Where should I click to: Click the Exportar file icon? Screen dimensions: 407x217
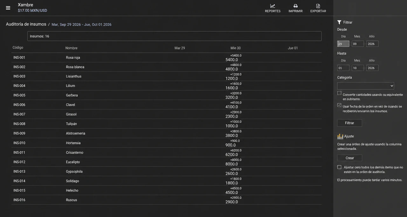(x=318, y=6)
